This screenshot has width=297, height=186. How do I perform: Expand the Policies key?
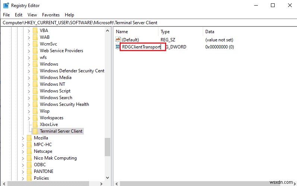click(x=23, y=178)
